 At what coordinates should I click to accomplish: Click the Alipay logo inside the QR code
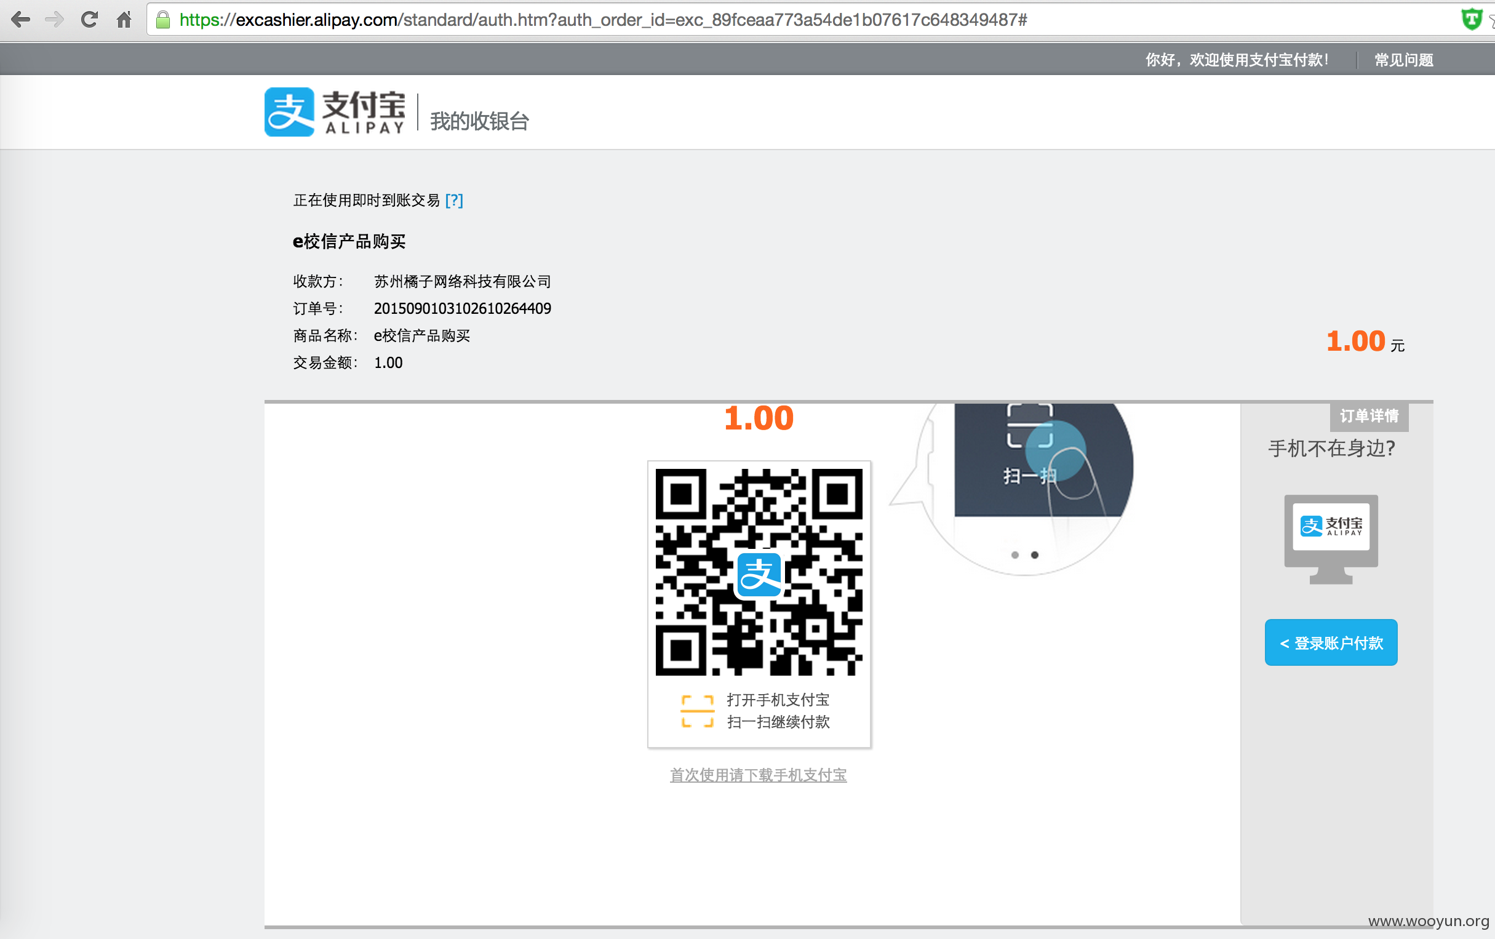[x=759, y=574]
